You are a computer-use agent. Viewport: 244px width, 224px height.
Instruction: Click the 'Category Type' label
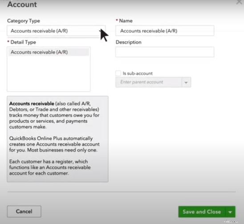[24, 20]
